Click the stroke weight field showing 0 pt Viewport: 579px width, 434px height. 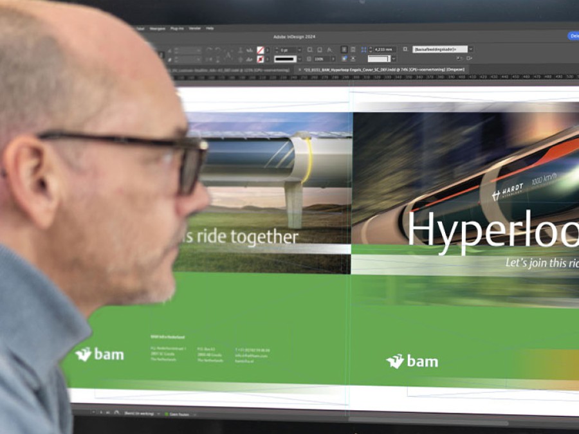(x=288, y=50)
